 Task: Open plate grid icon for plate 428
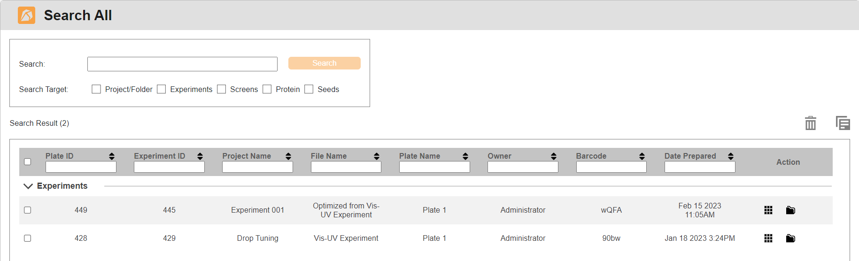tap(768, 238)
